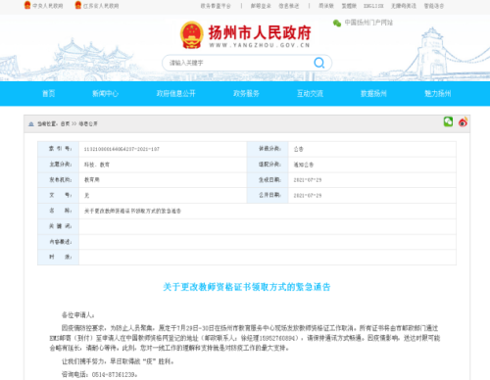Open the 互动交流 navigation tab

click(x=310, y=94)
